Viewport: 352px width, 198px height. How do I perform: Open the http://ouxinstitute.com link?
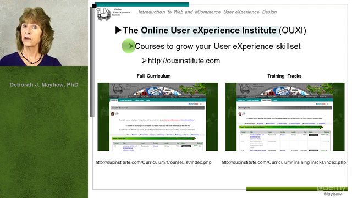pos(184,61)
